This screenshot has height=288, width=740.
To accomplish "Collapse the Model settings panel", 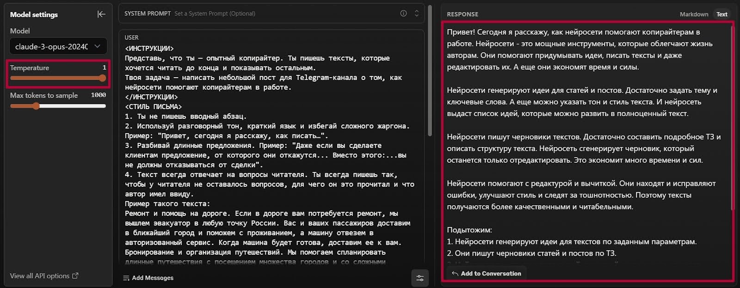I will coord(101,14).
